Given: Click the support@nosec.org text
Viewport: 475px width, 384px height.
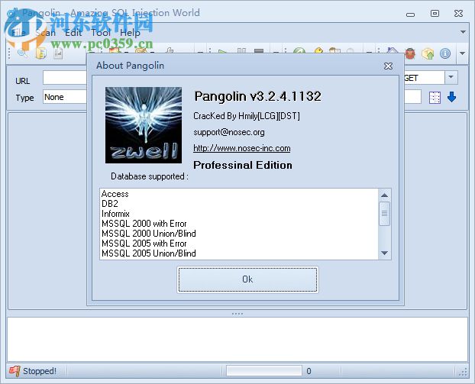Looking at the screenshot, I should 229,132.
